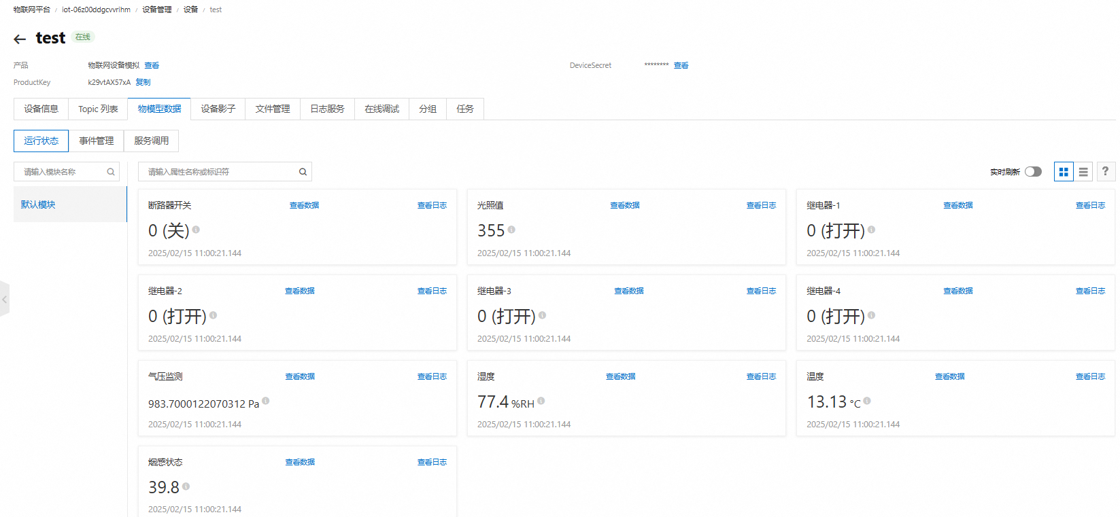
Task: Click info icon beside 湿度 77.4 %RH
Action: point(541,401)
